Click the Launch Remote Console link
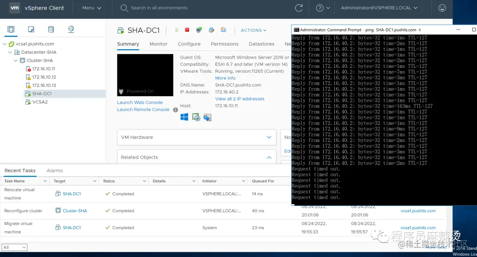Viewport: 477px width, 257px height. [143, 110]
